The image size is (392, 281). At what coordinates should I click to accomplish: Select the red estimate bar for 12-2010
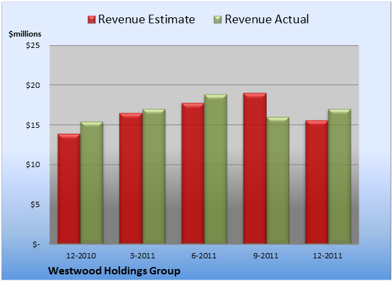click(x=69, y=189)
